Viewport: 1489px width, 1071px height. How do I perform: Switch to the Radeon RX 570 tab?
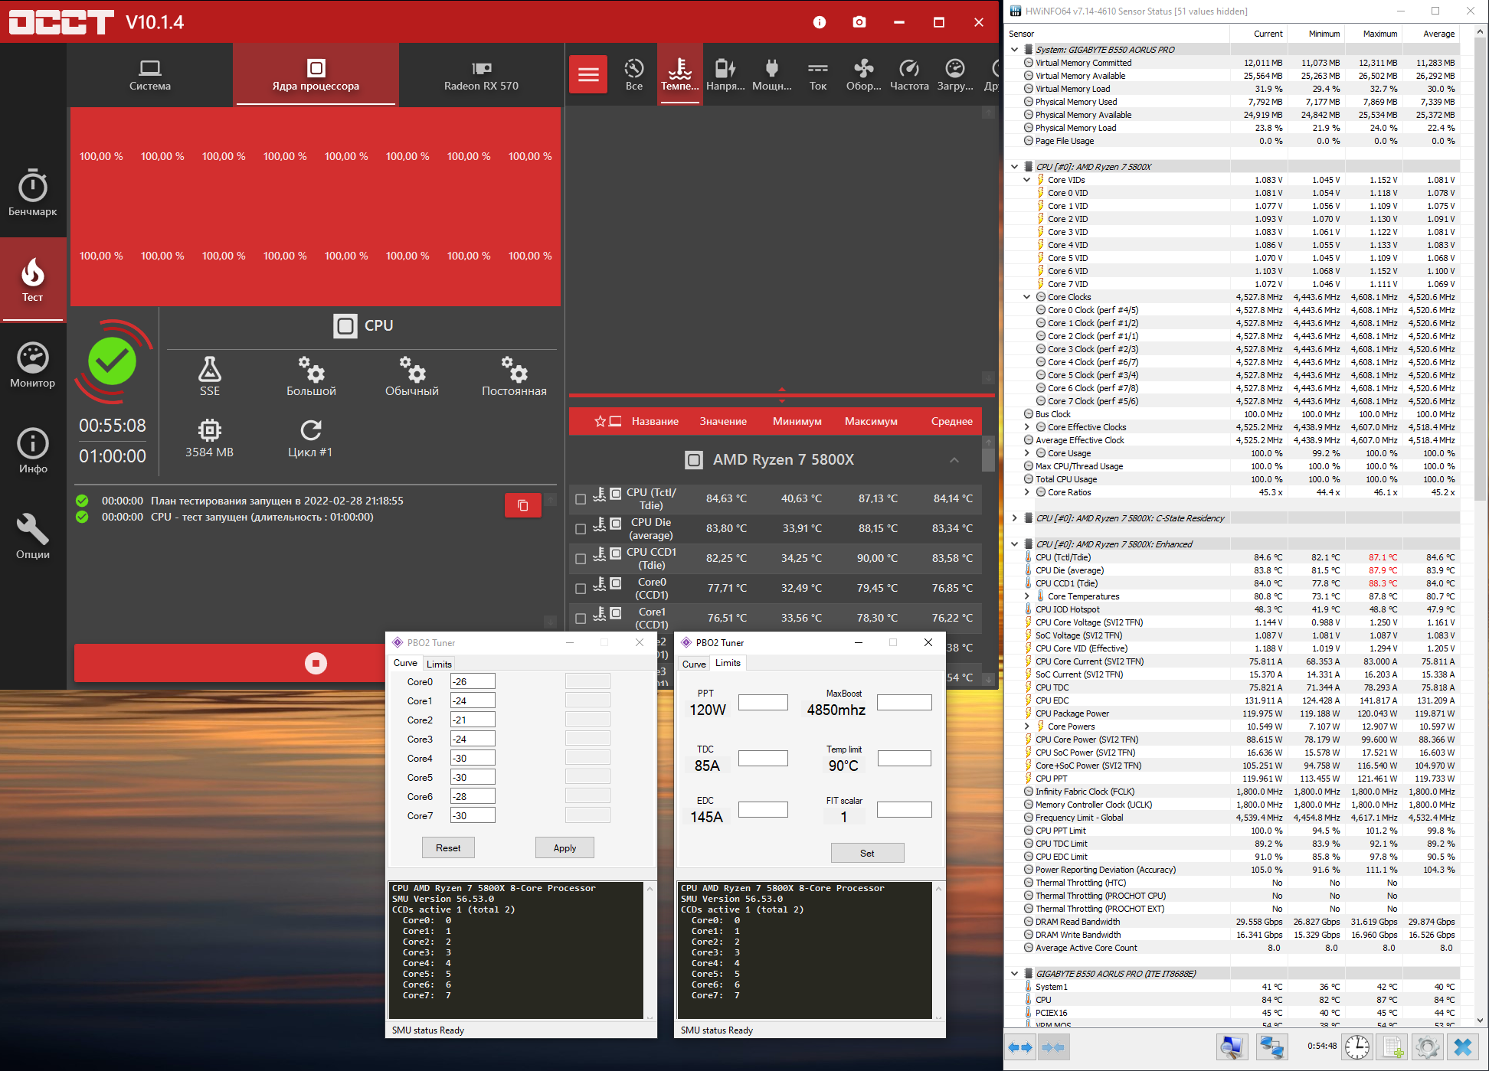[481, 75]
